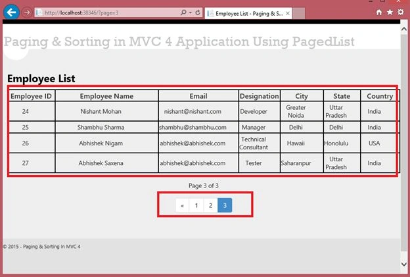
Task: Select the name Shambhu Sharma
Action: (101, 127)
